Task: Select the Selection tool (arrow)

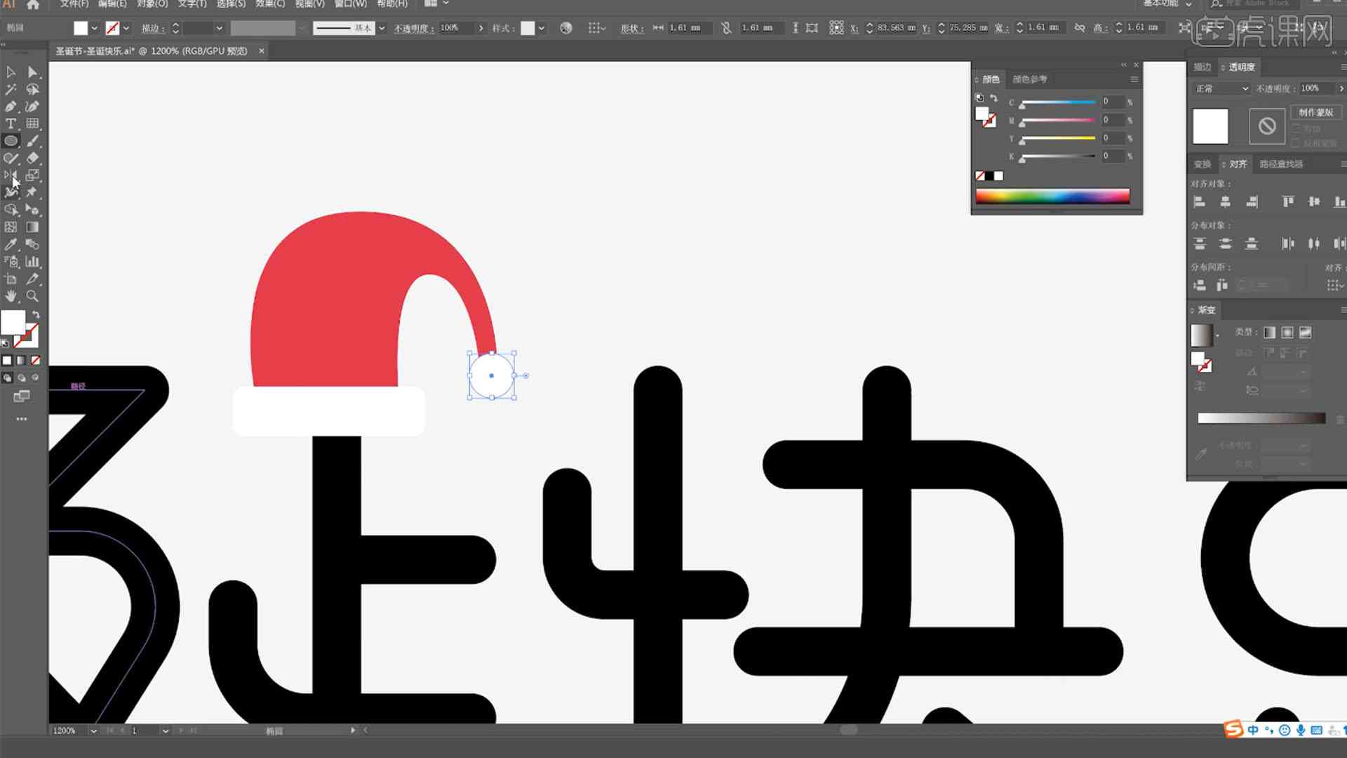Action: (12, 72)
